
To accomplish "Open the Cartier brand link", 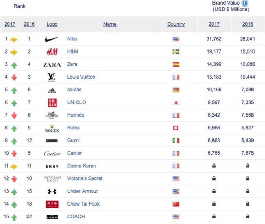I will pyautogui.click(x=74, y=153).
